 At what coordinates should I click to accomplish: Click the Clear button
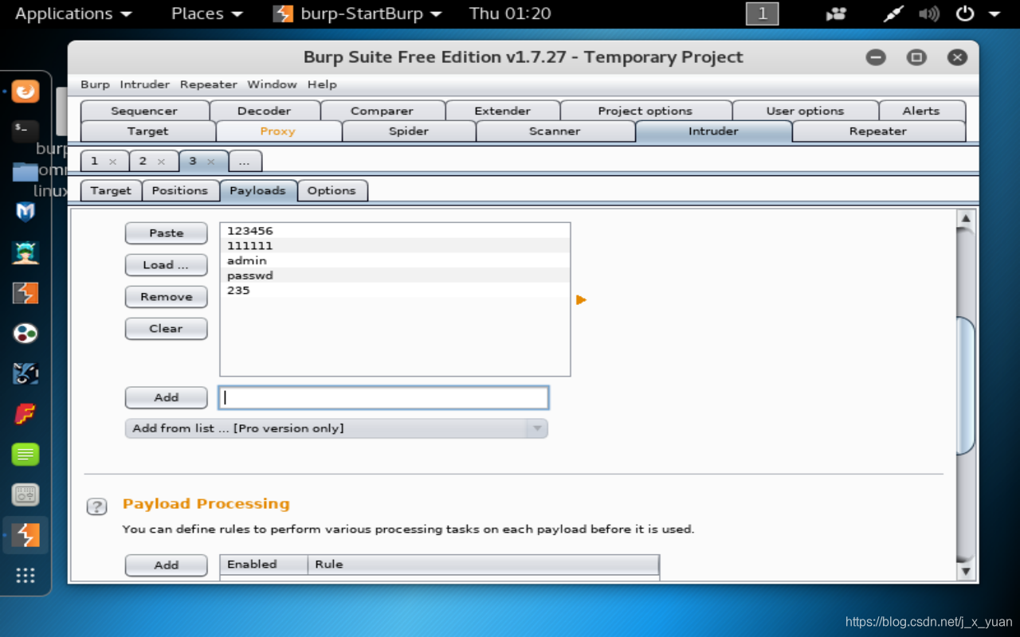point(167,329)
